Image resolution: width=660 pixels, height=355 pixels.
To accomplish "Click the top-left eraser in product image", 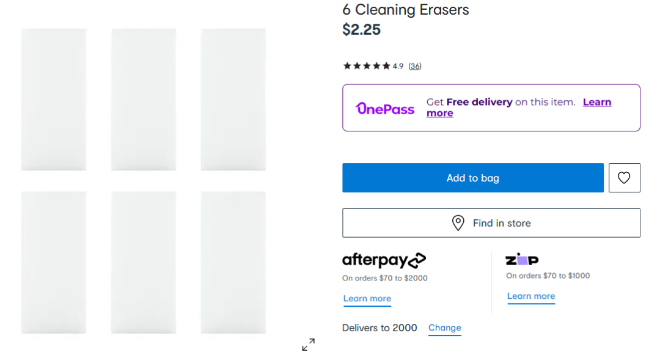I will 54,100.
